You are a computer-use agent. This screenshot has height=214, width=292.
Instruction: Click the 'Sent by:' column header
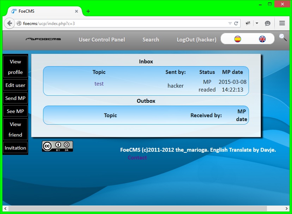coord(175,72)
